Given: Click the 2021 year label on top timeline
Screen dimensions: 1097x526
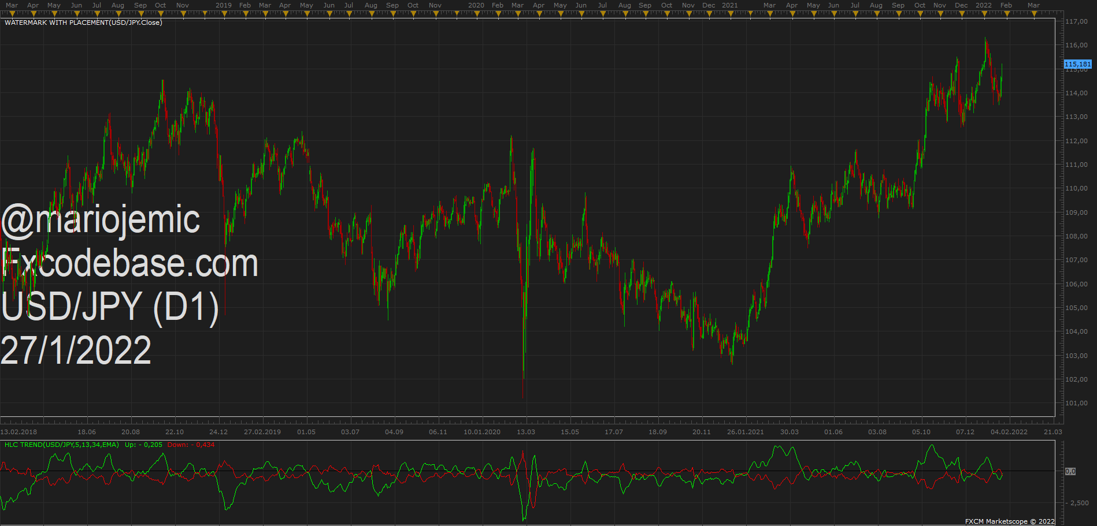Looking at the screenshot, I should 730,5.
